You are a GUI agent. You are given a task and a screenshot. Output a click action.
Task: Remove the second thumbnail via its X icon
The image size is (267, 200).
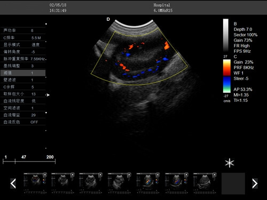(73, 175)
